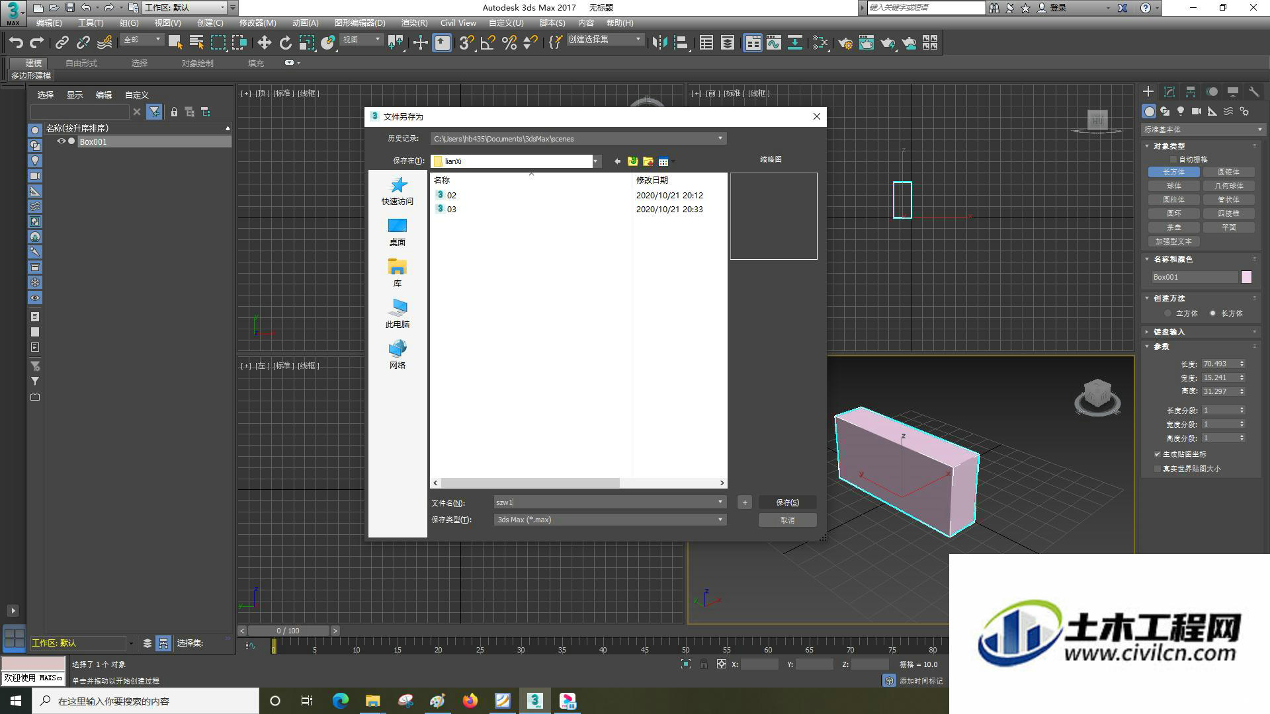
Task: Toggle visibility eye of Box001
Action: click(61, 141)
